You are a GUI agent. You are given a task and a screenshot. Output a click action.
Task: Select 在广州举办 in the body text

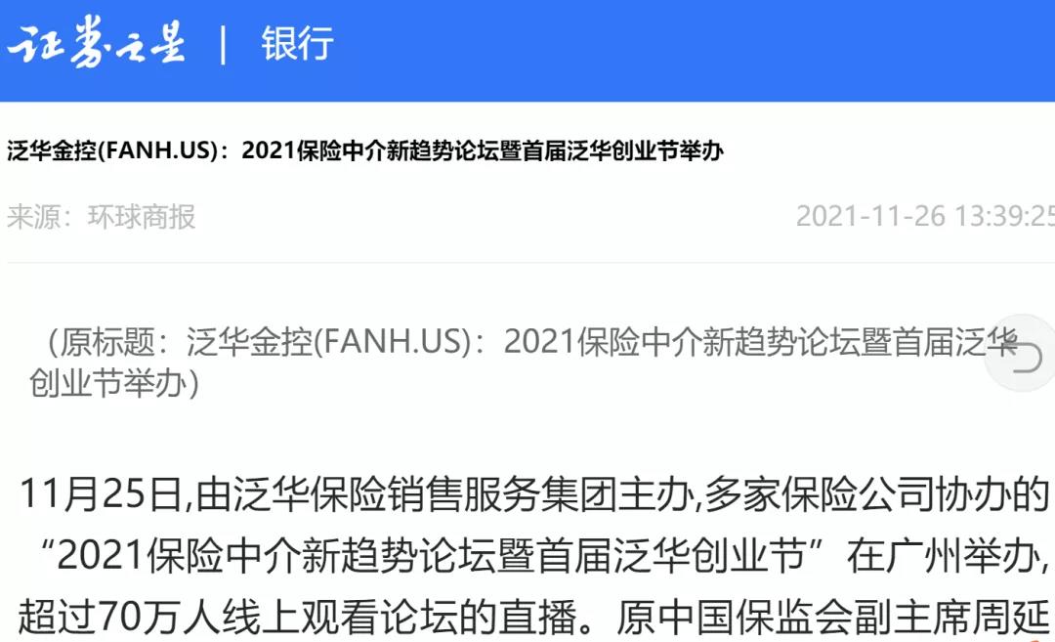942,555
